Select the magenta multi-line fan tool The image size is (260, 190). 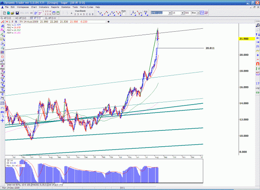coord(2,30)
